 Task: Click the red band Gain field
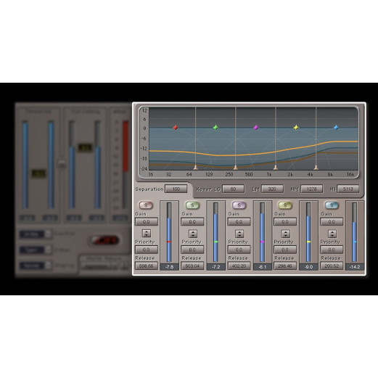click(x=147, y=222)
